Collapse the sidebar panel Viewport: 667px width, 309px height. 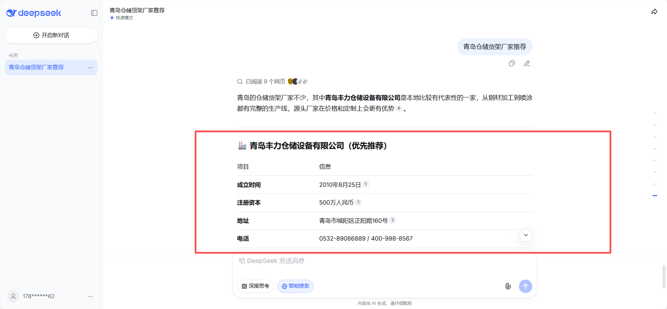pyautogui.click(x=94, y=13)
